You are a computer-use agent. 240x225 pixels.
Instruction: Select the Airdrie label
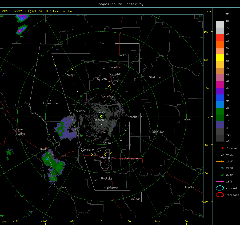pos(105,143)
